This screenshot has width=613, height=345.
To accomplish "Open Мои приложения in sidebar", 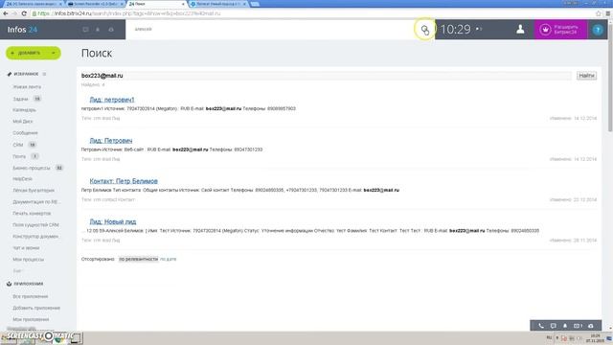I will (x=31, y=319).
